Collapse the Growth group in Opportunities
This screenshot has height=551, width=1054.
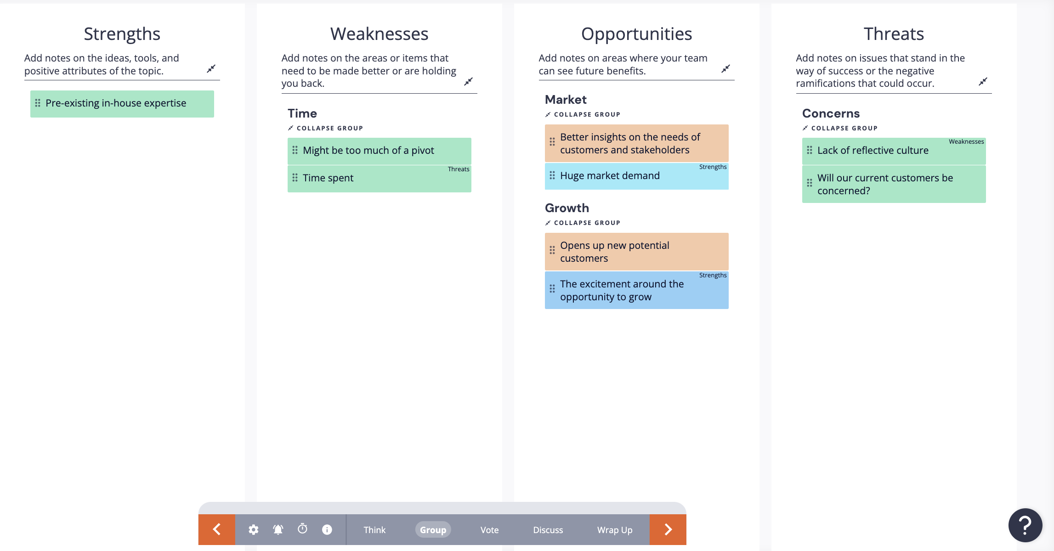[x=583, y=223]
